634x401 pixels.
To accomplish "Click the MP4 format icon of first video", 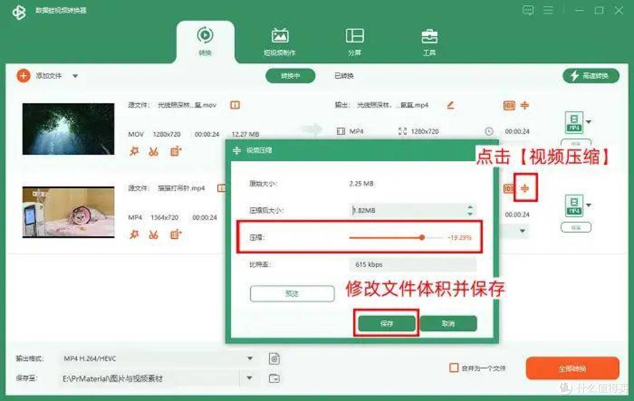I will click(x=574, y=123).
